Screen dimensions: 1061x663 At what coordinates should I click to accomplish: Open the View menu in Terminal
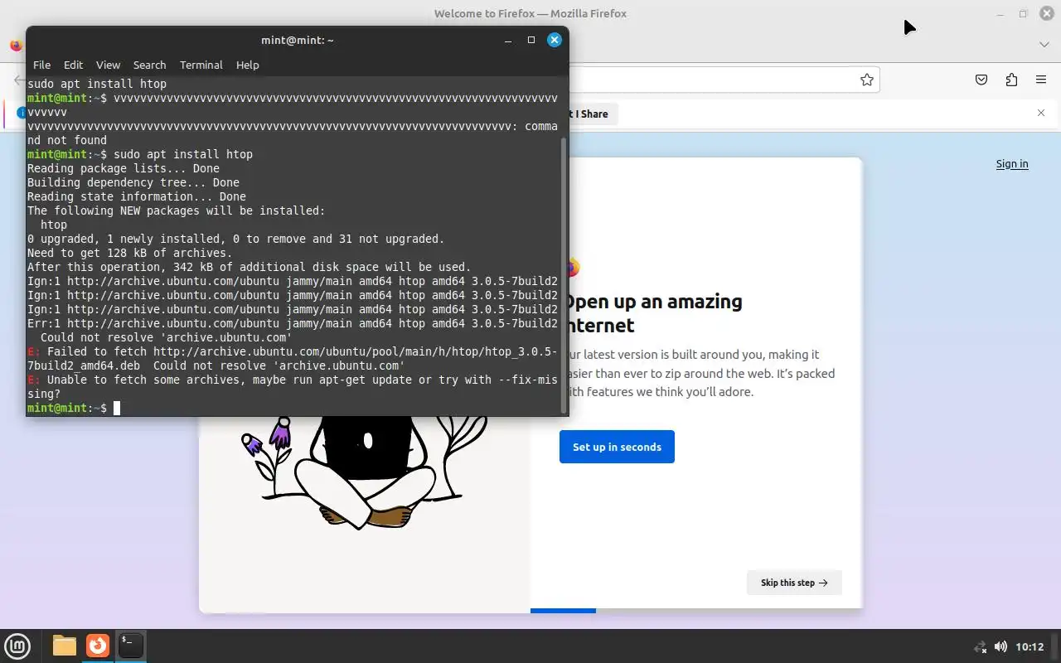108,65
